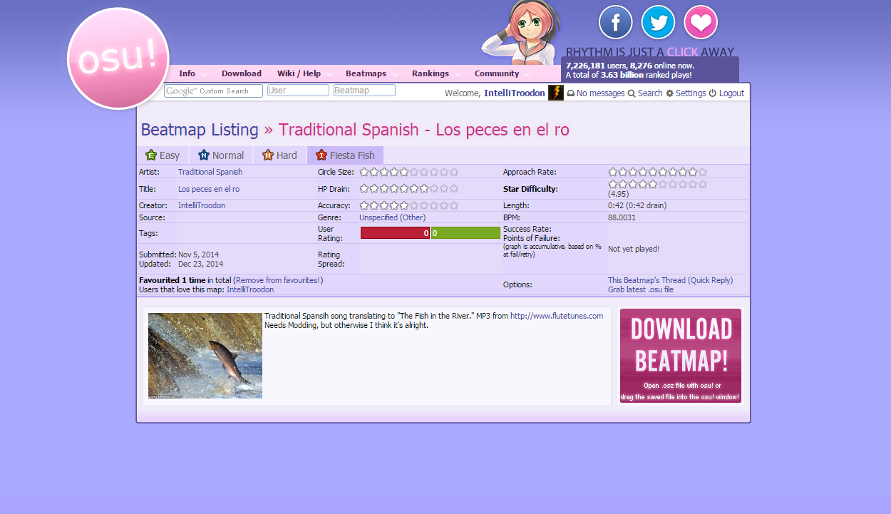Image resolution: width=891 pixels, height=514 pixels.
Task: Click the Hard difficulty star icon
Action: coord(268,155)
